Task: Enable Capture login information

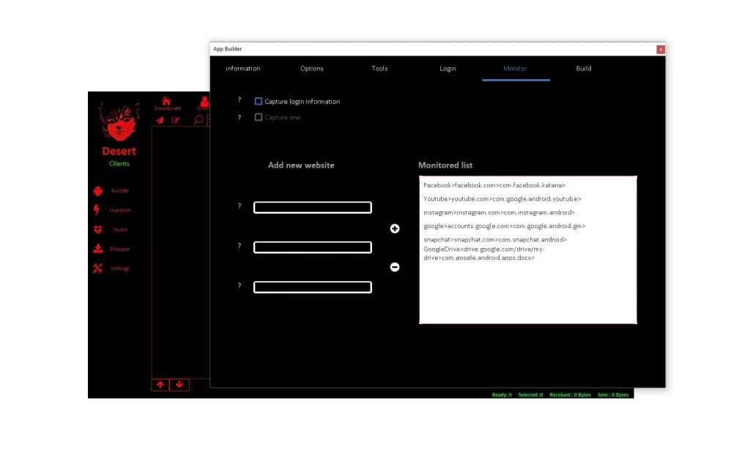Action: tap(258, 101)
